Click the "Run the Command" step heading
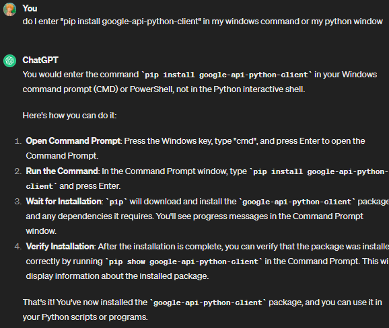This screenshot has height=328, width=389. (x=62, y=171)
